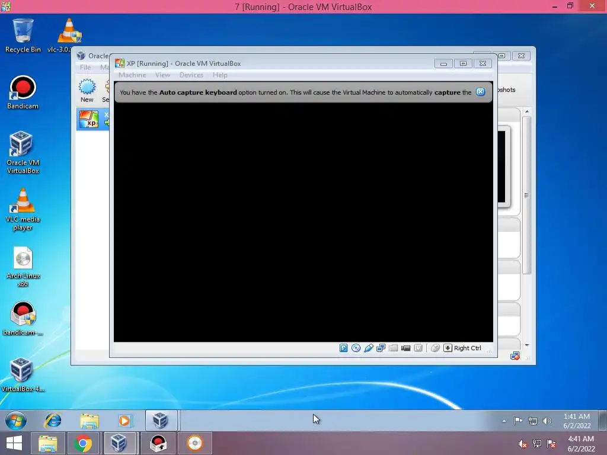Click network icon at Manager window bottom
The width and height of the screenshot is (607, 455).
pos(515,356)
